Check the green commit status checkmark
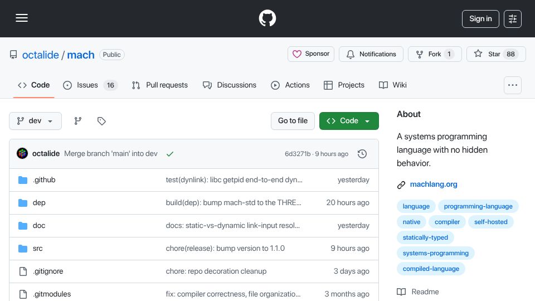 tap(170, 154)
